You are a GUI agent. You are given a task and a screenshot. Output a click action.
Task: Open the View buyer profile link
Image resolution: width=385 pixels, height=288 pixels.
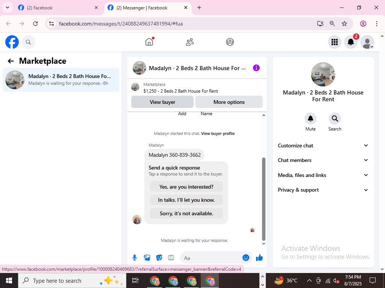218,133
